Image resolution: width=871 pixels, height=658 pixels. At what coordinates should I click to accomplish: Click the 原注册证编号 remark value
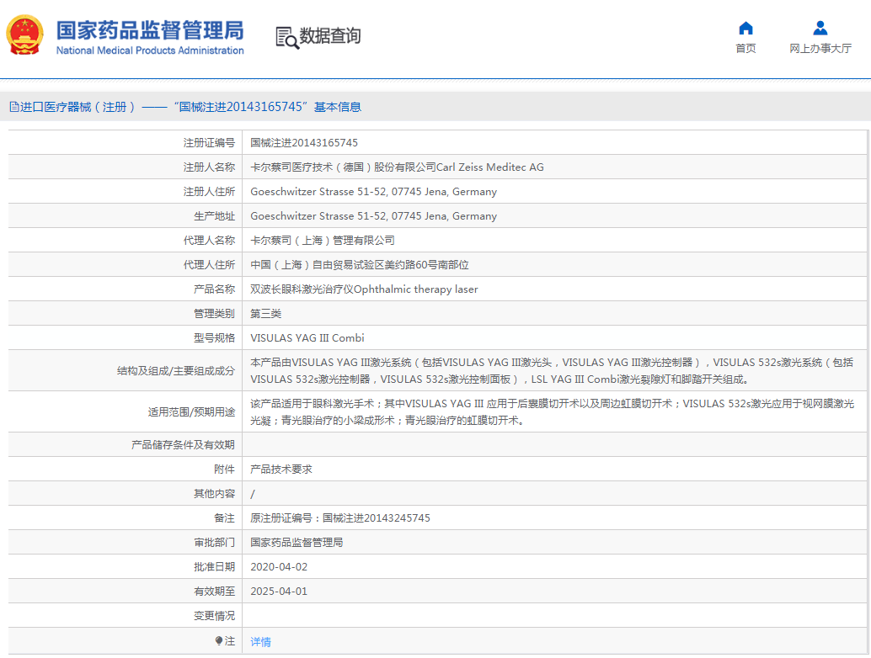tap(340, 518)
